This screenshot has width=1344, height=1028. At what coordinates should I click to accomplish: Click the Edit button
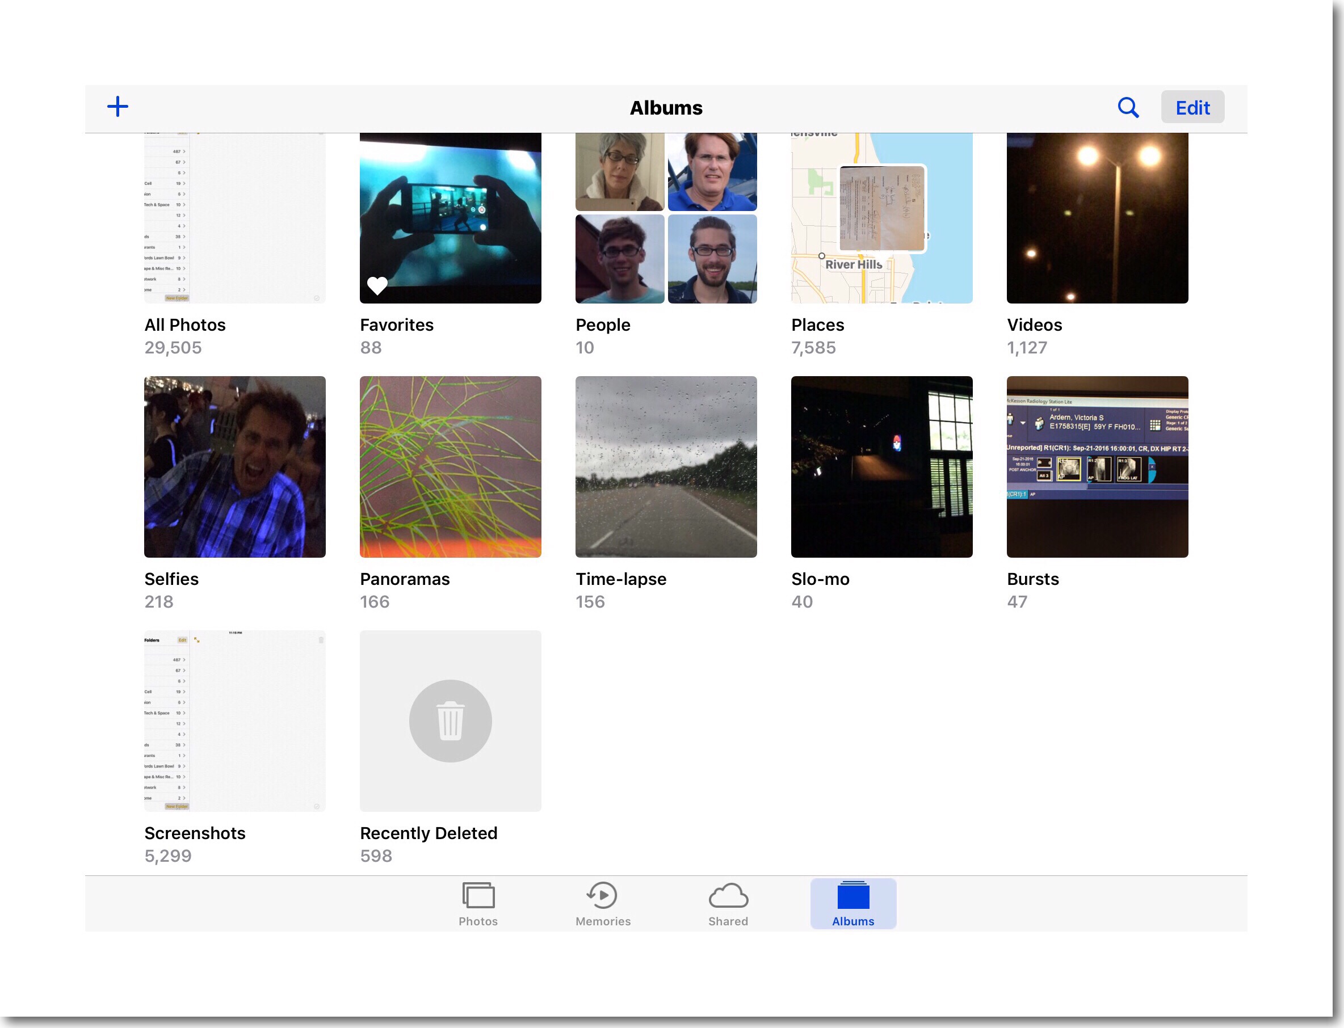coord(1191,107)
